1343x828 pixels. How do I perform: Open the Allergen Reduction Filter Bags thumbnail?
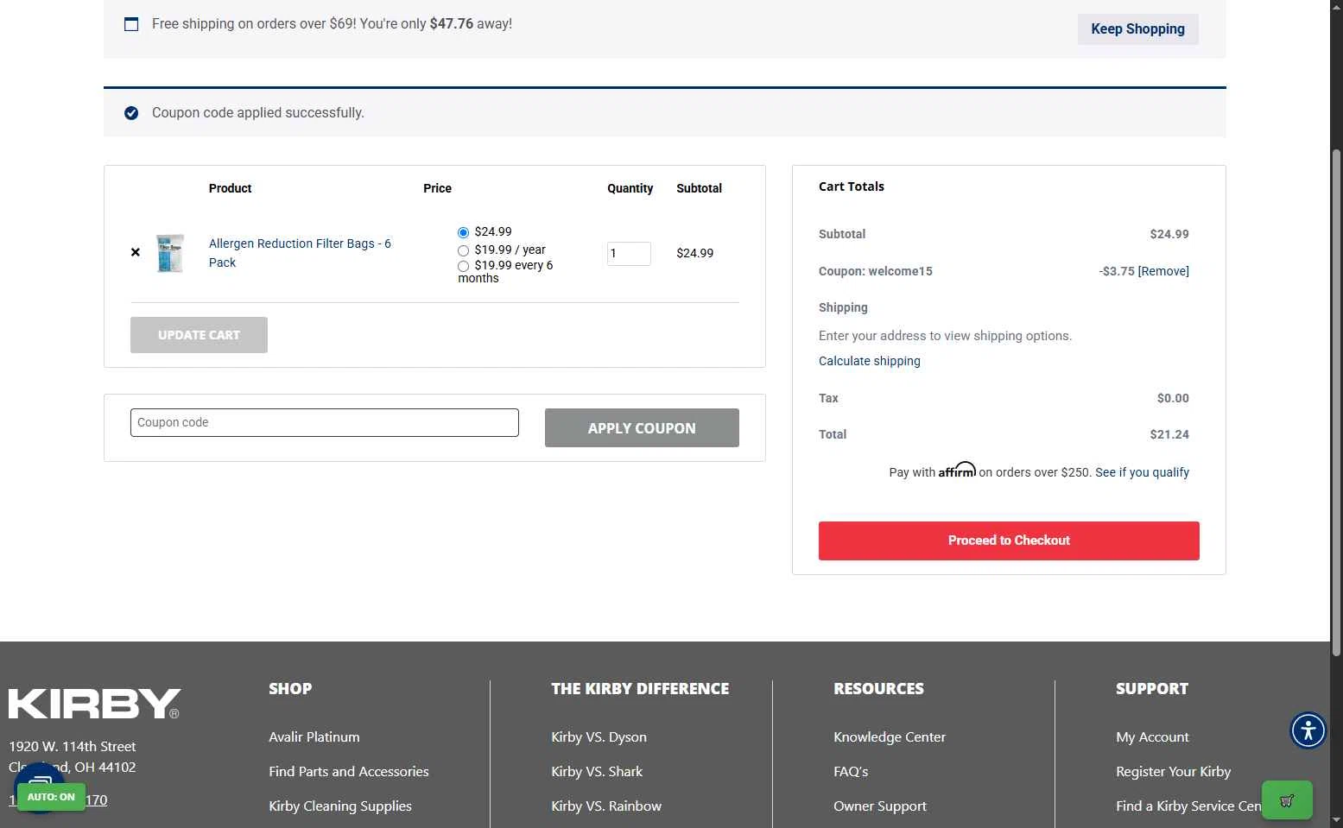[170, 253]
